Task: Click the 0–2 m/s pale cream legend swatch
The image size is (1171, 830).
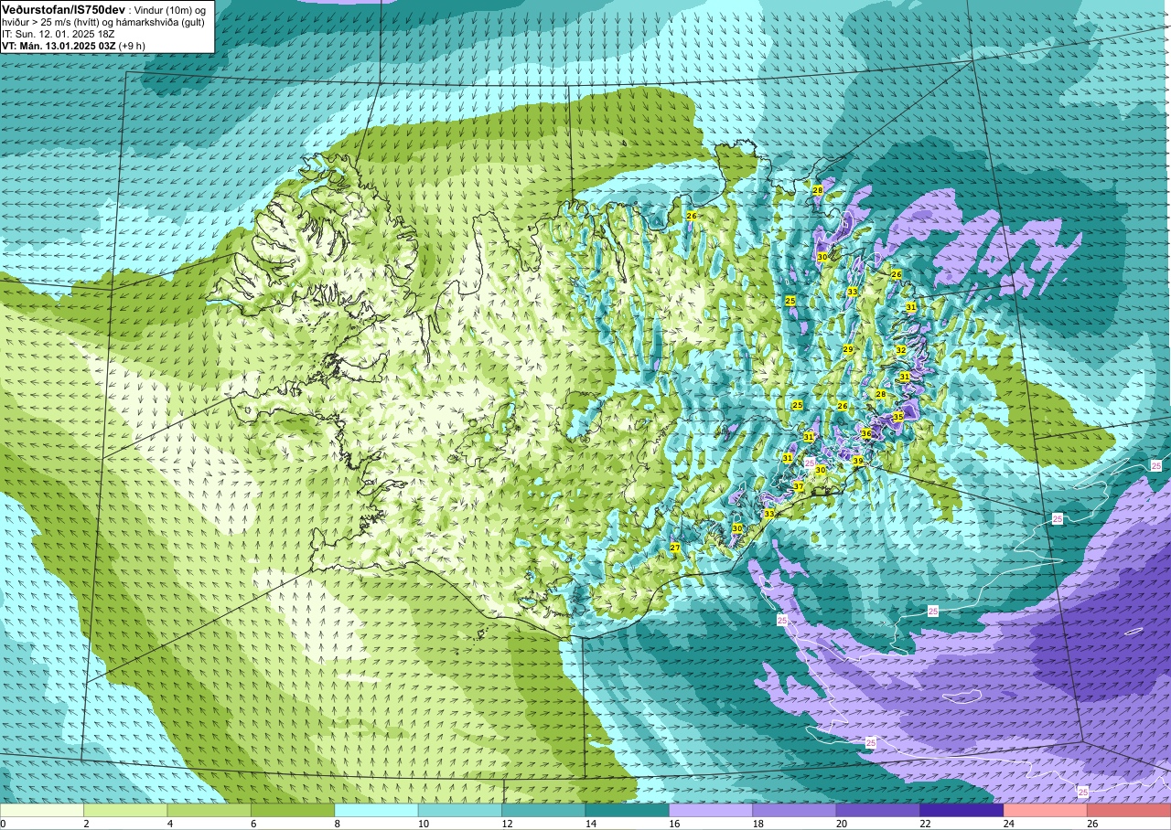Action: (x=42, y=810)
